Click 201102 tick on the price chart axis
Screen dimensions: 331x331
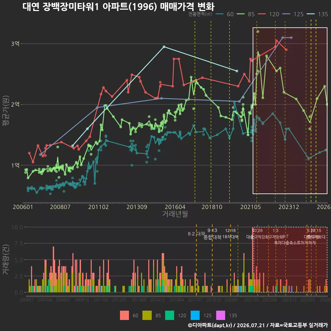(98, 207)
